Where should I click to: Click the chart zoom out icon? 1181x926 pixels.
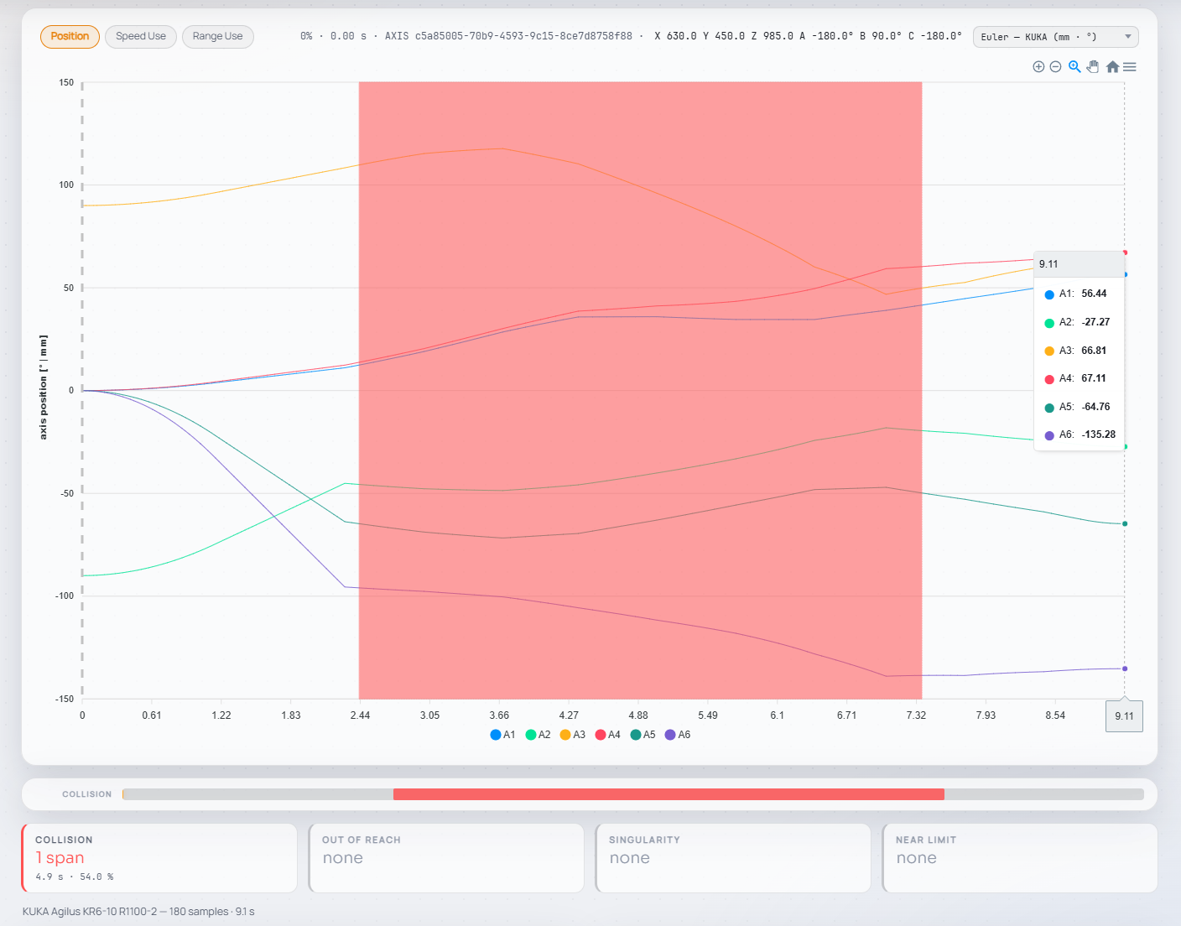(1055, 67)
